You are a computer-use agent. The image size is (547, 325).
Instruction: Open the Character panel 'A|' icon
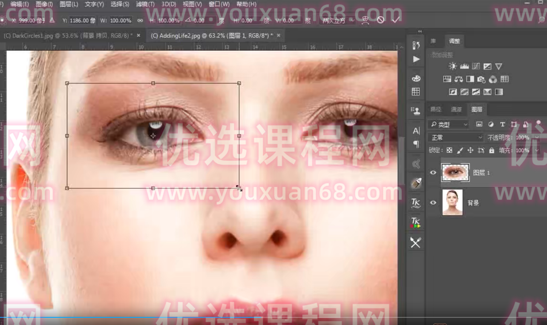point(416,131)
